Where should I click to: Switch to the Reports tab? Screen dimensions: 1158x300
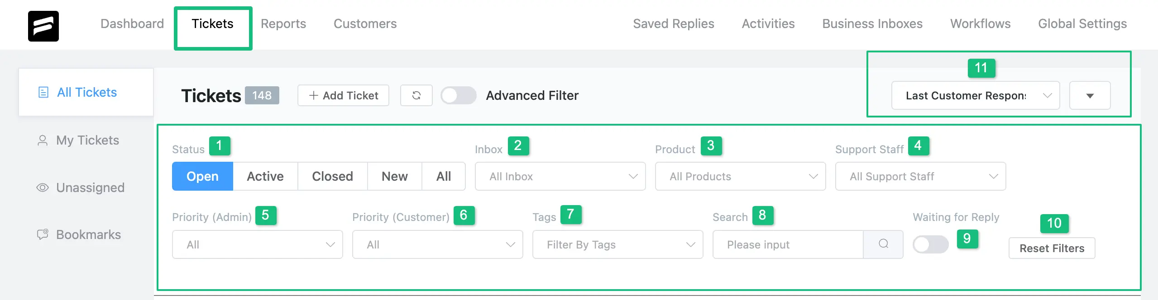[283, 23]
